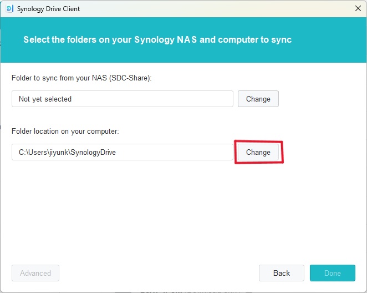Click the 'Select the folders' header heading

click(x=157, y=40)
